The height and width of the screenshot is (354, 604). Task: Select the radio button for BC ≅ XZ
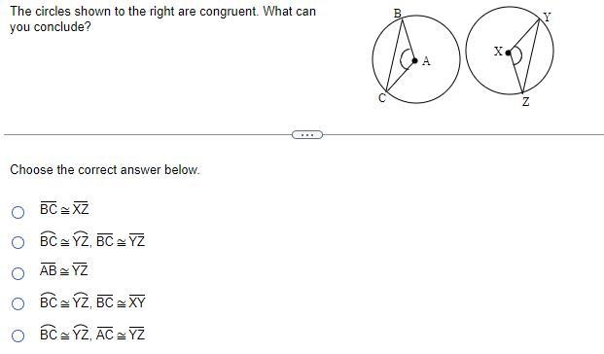(x=18, y=212)
